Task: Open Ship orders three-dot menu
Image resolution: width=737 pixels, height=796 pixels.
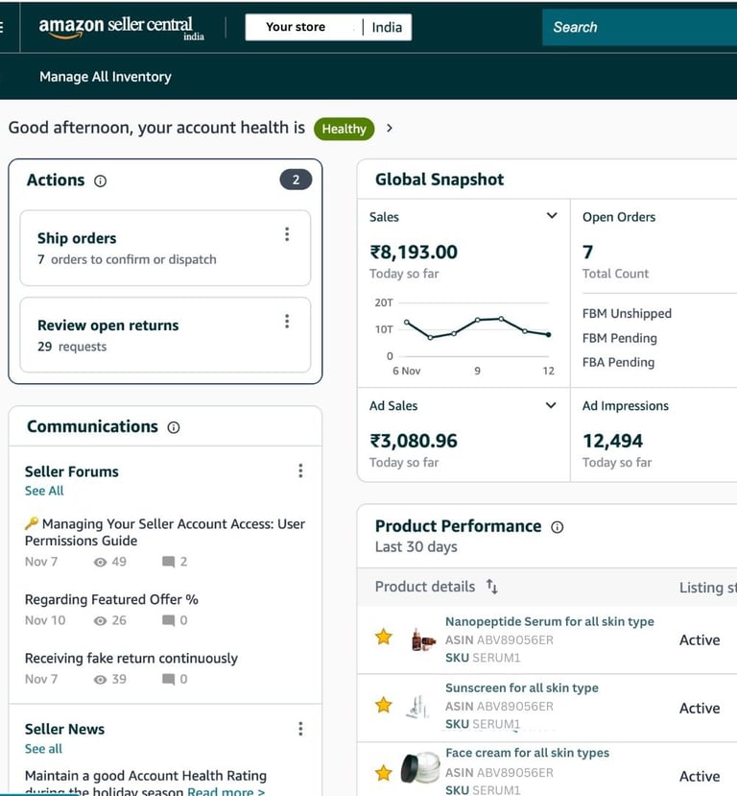Action: (x=287, y=234)
